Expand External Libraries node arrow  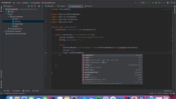[x=4, y=31]
